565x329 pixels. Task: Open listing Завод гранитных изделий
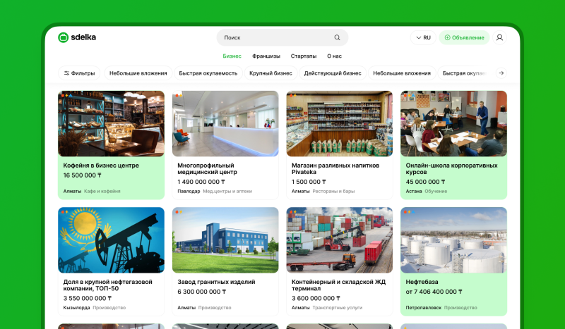point(216,282)
